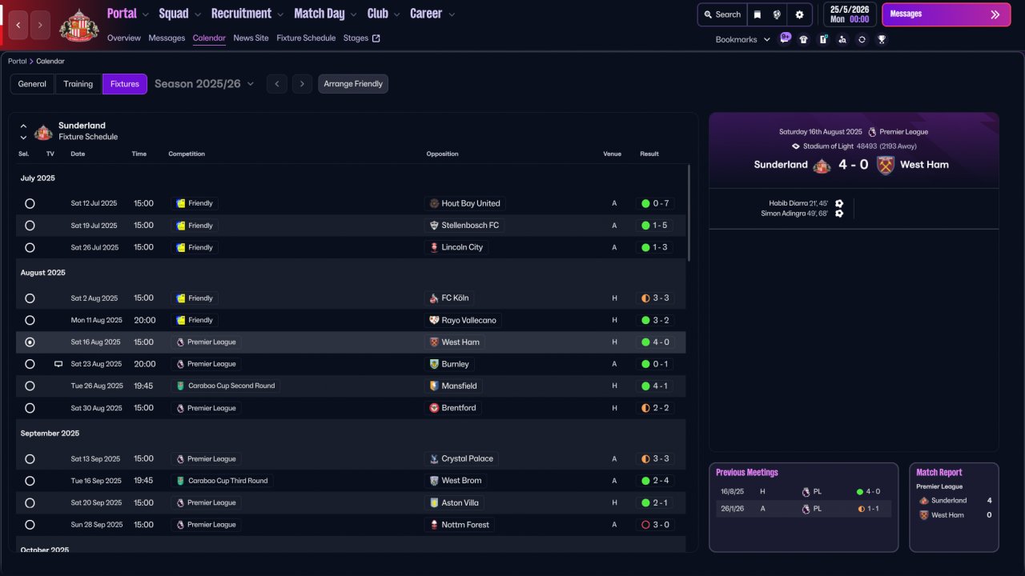The width and height of the screenshot is (1025, 576).
Task: Click the Stadium of Light stadium icon
Action: click(795, 146)
